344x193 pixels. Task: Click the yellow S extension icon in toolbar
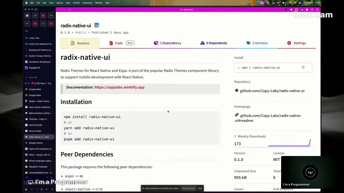click(296, 10)
